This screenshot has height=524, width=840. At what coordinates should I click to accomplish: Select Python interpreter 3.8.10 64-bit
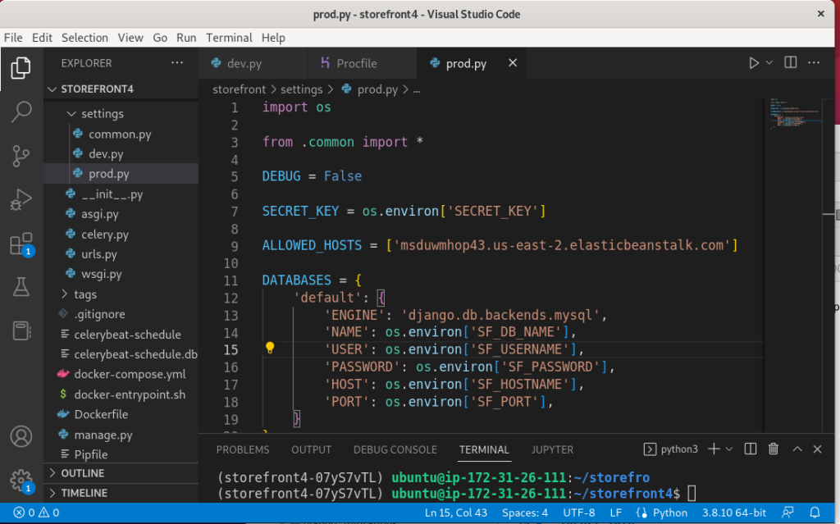(734, 513)
